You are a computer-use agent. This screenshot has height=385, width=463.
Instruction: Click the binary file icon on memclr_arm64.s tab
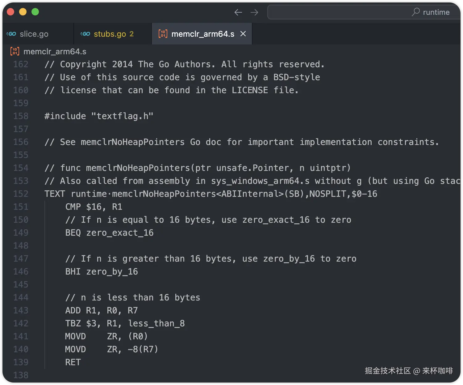pos(163,34)
